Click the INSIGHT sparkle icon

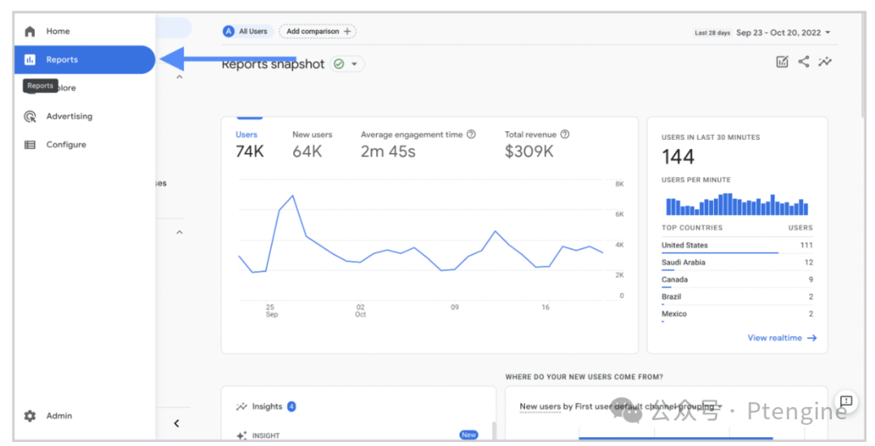241,436
